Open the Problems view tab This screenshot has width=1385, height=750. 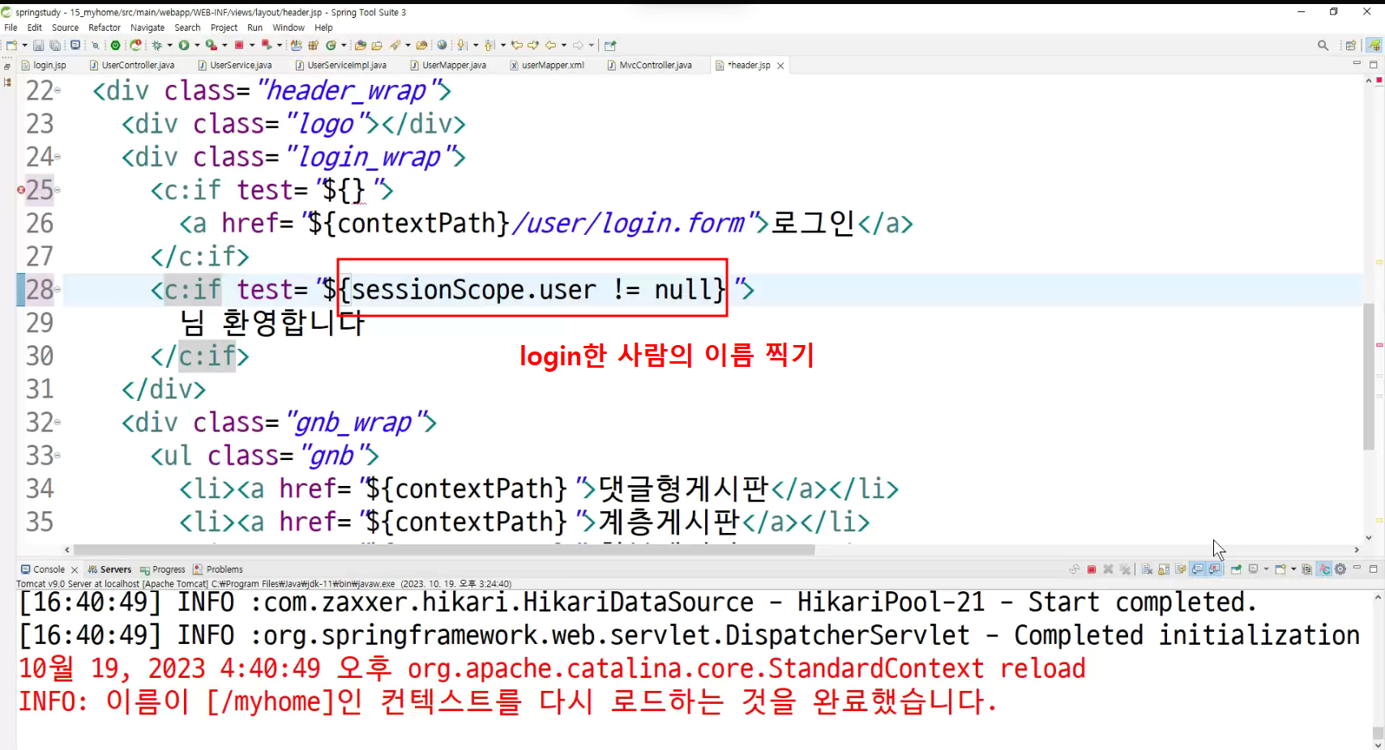(218, 569)
